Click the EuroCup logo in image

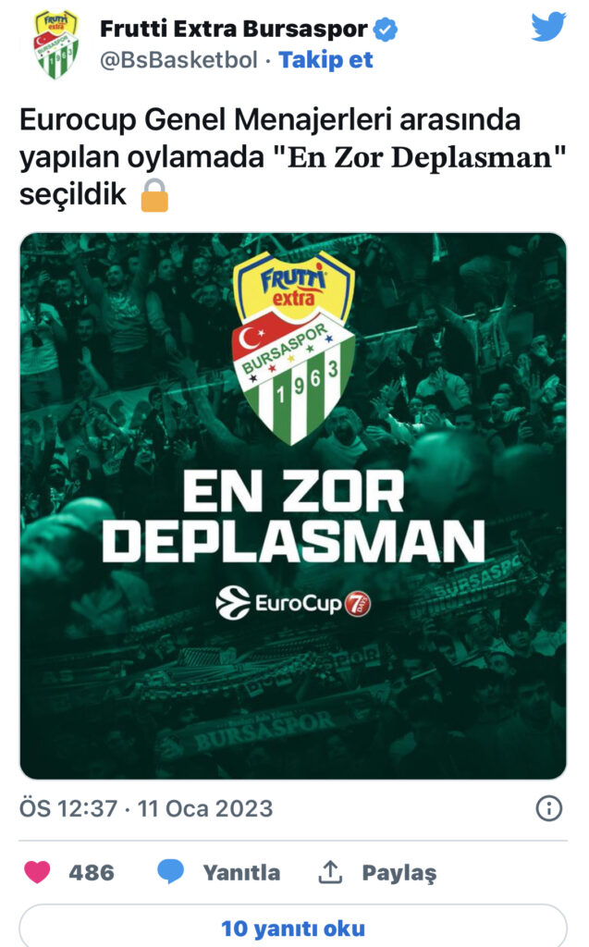pyautogui.click(x=293, y=603)
